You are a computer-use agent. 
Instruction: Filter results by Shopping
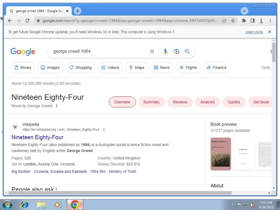80,68
